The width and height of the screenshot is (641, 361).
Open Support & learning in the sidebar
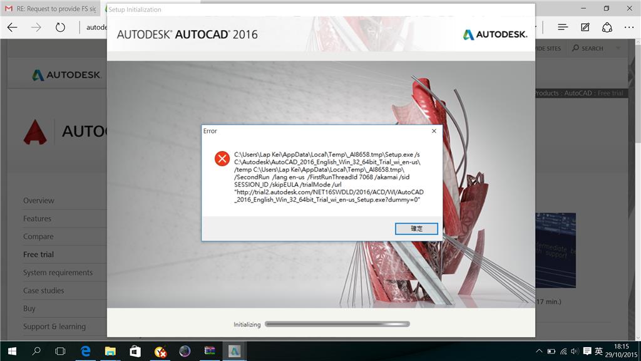[54, 327]
